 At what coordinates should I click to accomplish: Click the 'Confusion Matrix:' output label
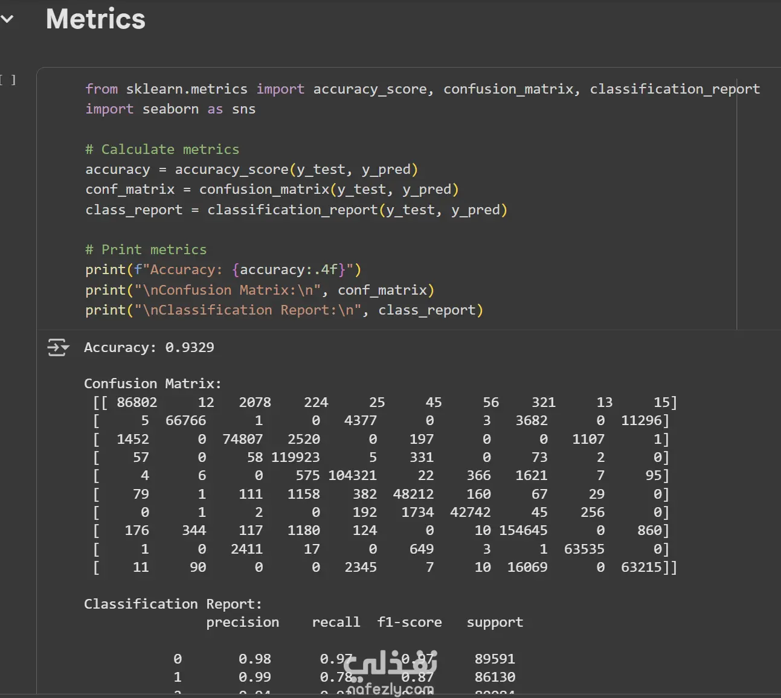tap(152, 384)
